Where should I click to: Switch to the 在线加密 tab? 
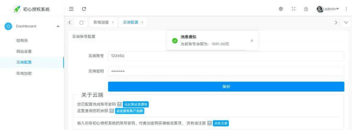click(x=101, y=22)
